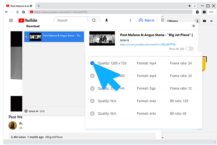Open the Library downloads icon

click(197, 21)
